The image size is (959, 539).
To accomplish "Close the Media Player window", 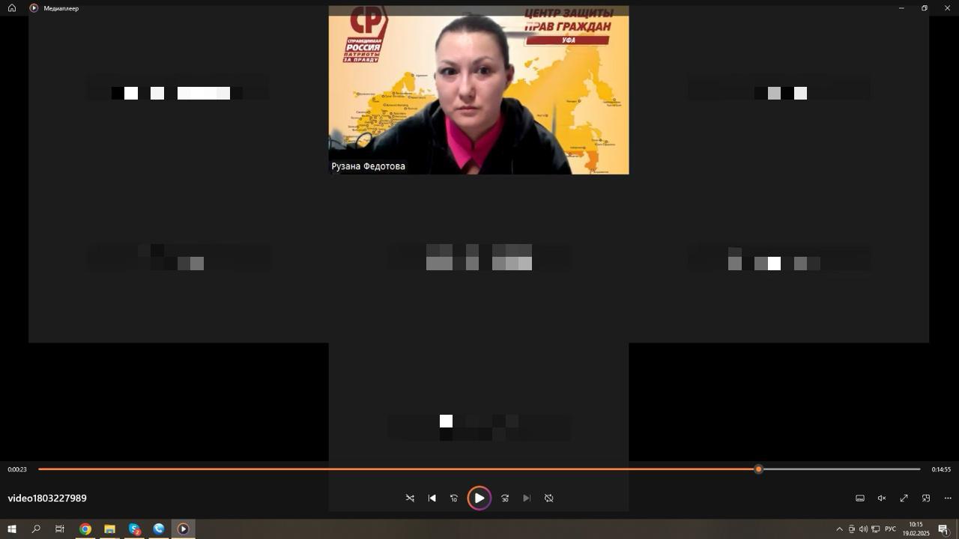I will pos(948,8).
